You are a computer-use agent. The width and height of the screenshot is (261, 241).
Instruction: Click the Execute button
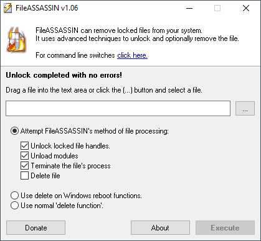click(225, 228)
